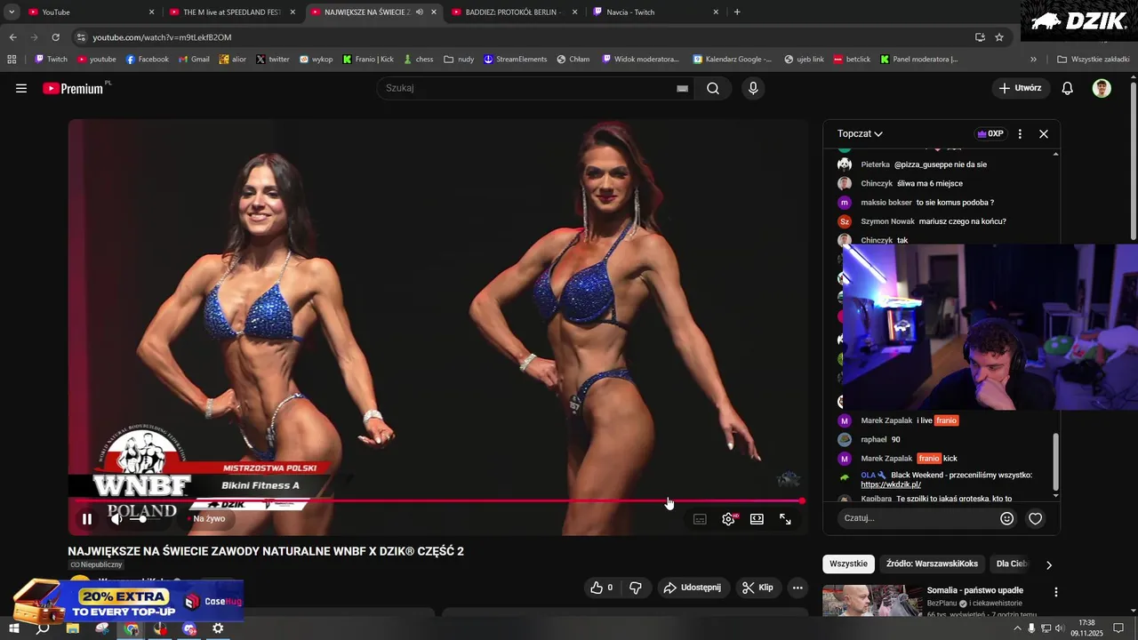Adjust the player volume slider
The width and height of the screenshot is (1138, 640).
click(x=147, y=519)
